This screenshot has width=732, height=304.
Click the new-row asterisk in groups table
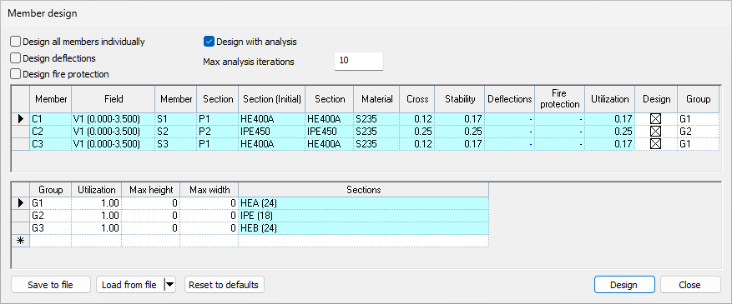(21, 241)
